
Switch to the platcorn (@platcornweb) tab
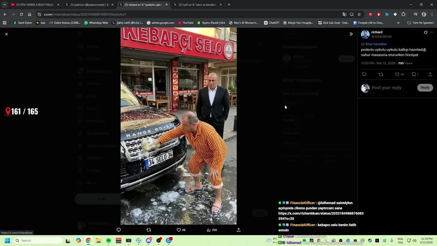89,4
